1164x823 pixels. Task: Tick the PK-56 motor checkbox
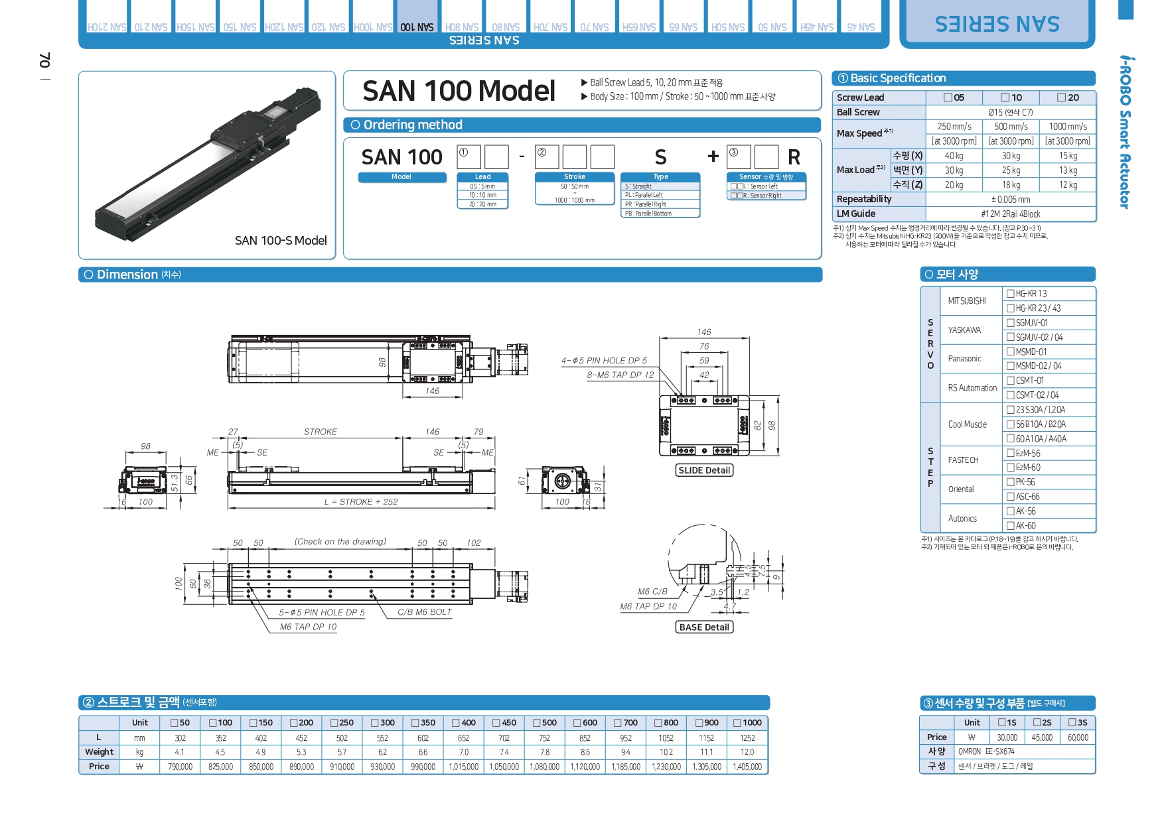pos(1010,481)
